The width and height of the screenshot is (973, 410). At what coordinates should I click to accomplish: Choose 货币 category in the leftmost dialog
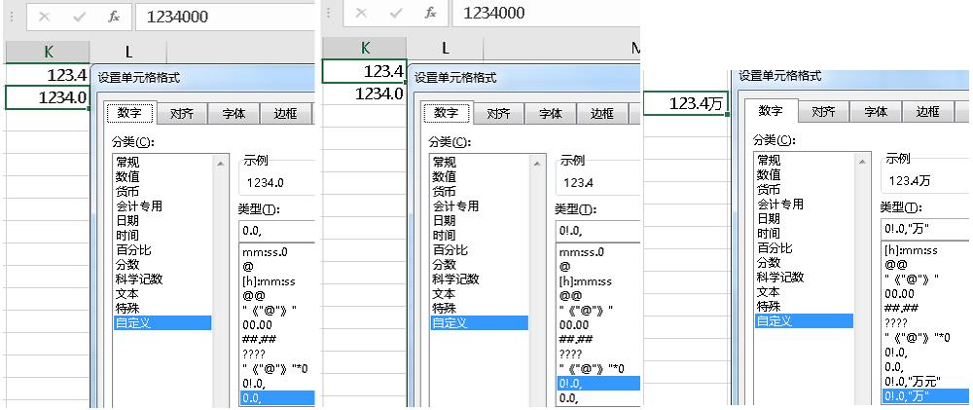[x=162, y=191]
